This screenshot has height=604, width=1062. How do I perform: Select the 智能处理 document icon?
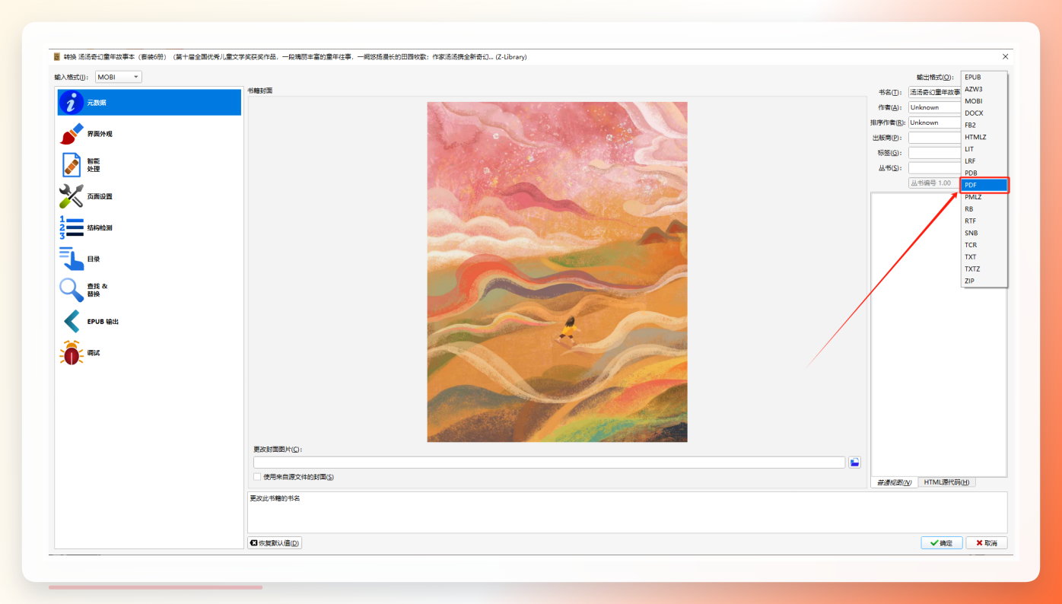[x=72, y=165]
